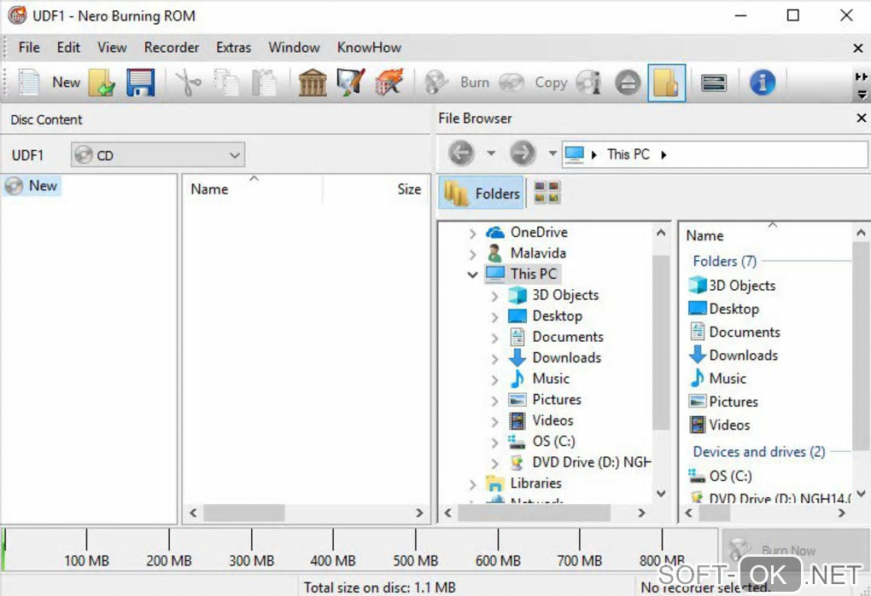The width and height of the screenshot is (871, 596).
Task: Launch Nero CoverDesigner brush icon
Action: [350, 83]
